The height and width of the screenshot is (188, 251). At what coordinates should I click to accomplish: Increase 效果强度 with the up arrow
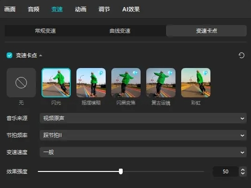tap(243, 170)
